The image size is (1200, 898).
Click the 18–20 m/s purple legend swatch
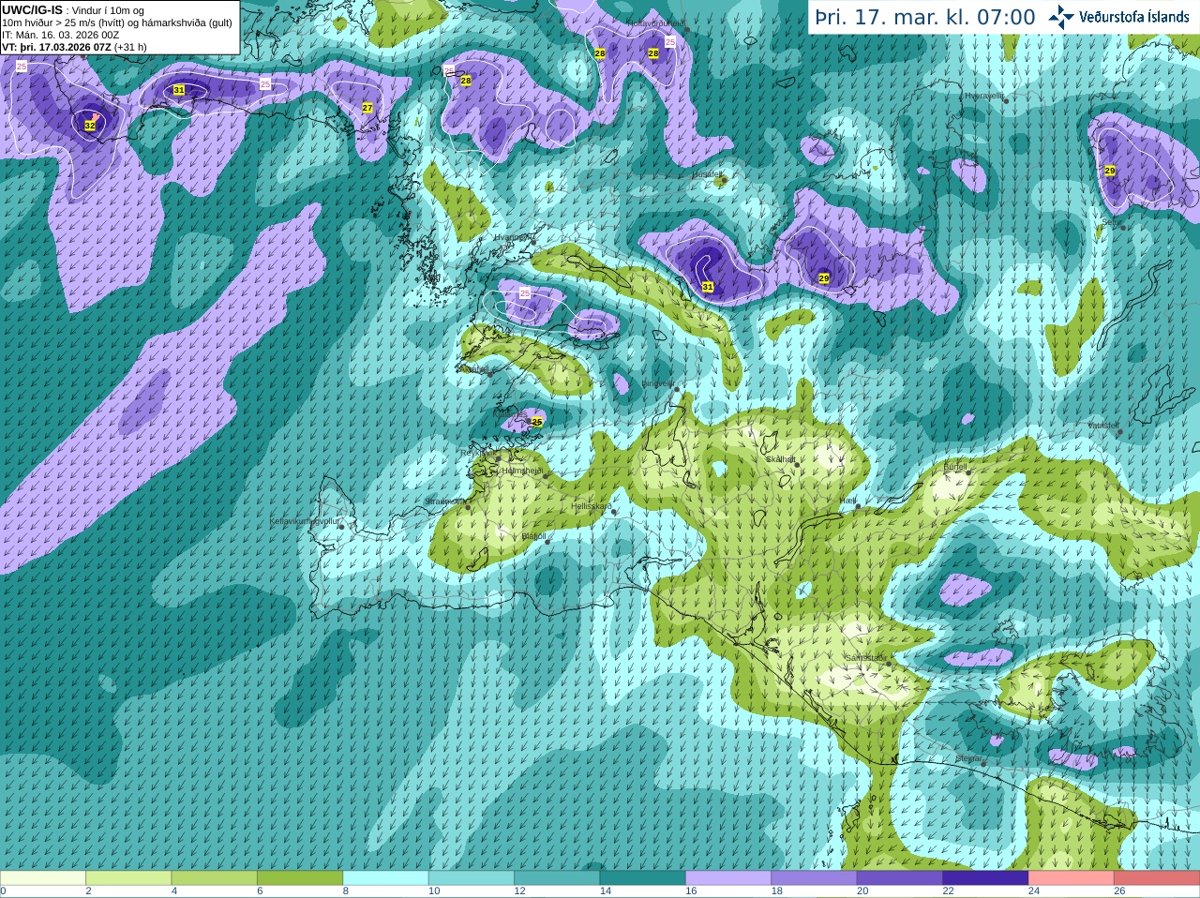click(815, 878)
